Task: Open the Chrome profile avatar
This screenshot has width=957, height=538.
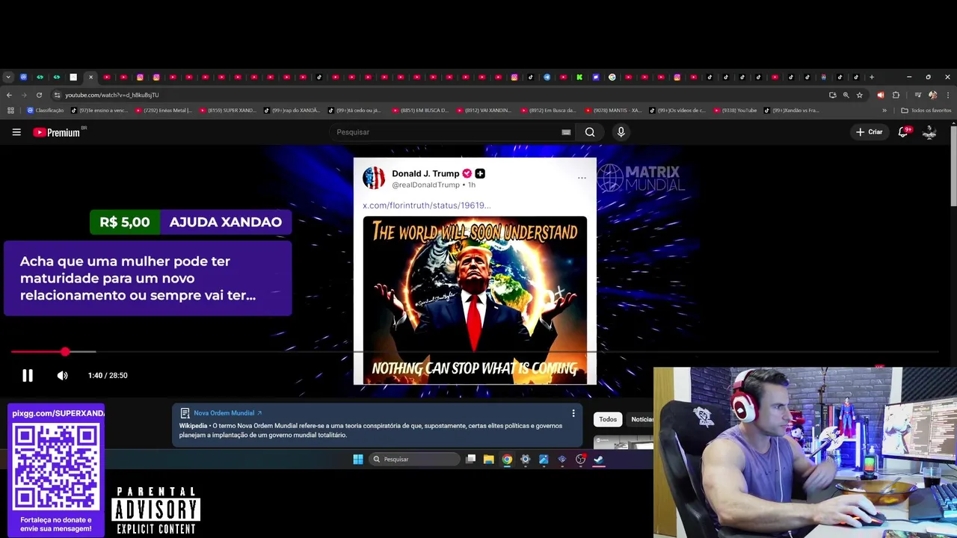Action: (x=932, y=95)
